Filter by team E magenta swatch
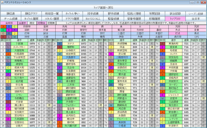The image size is (207, 128). (x=9, y=30)
